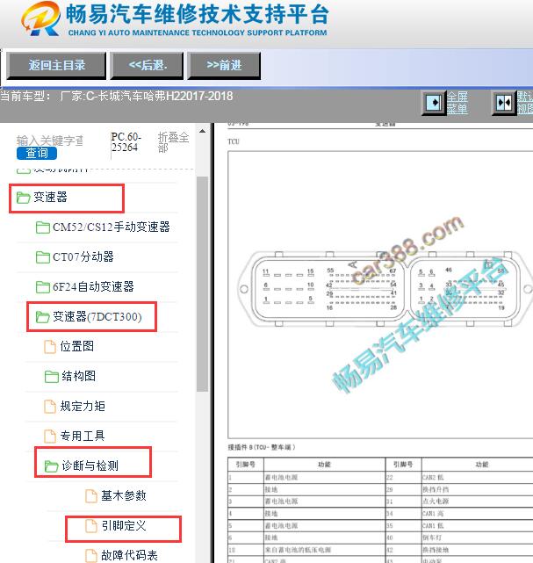Click the TCU label above diagram
Screen dimensions: 533x563
point(234,141)
